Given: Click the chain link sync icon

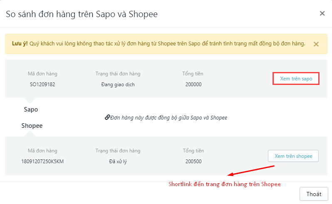Looking at the screenshot, I should [107, 117].
